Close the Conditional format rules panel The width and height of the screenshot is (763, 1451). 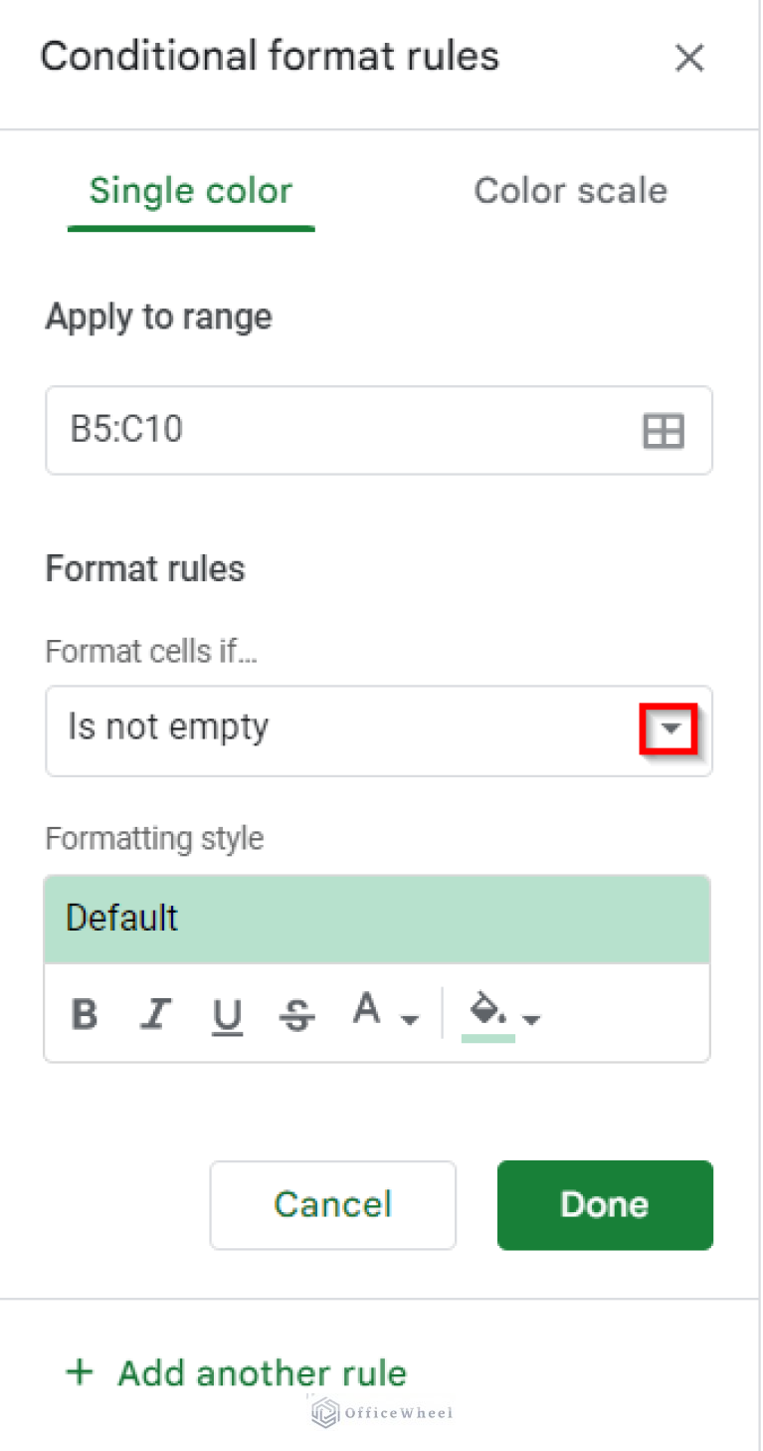(688, 58)
